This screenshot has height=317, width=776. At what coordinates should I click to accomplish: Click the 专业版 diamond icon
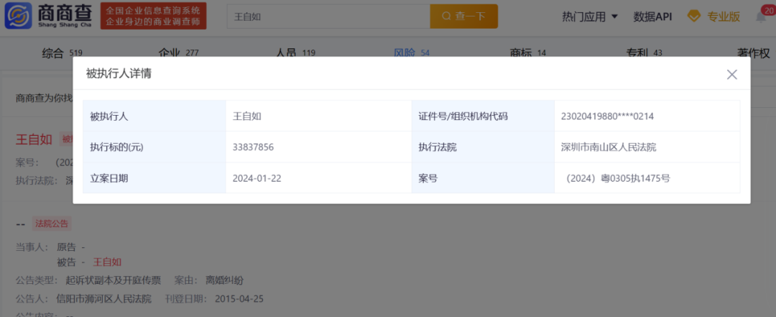coord(694,17)
